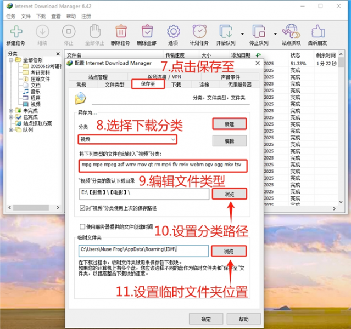The width and height of the screenshot is (351, 329).
Task: Switch to the 文件类型 tab
Action: (x=115, y=84)
